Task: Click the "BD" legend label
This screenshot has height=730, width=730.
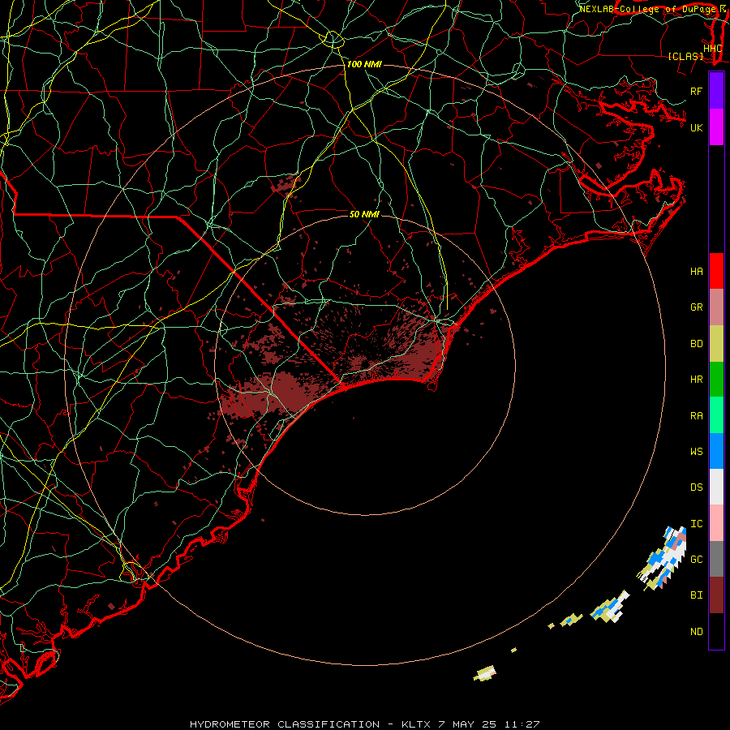Action: (696, 344)
